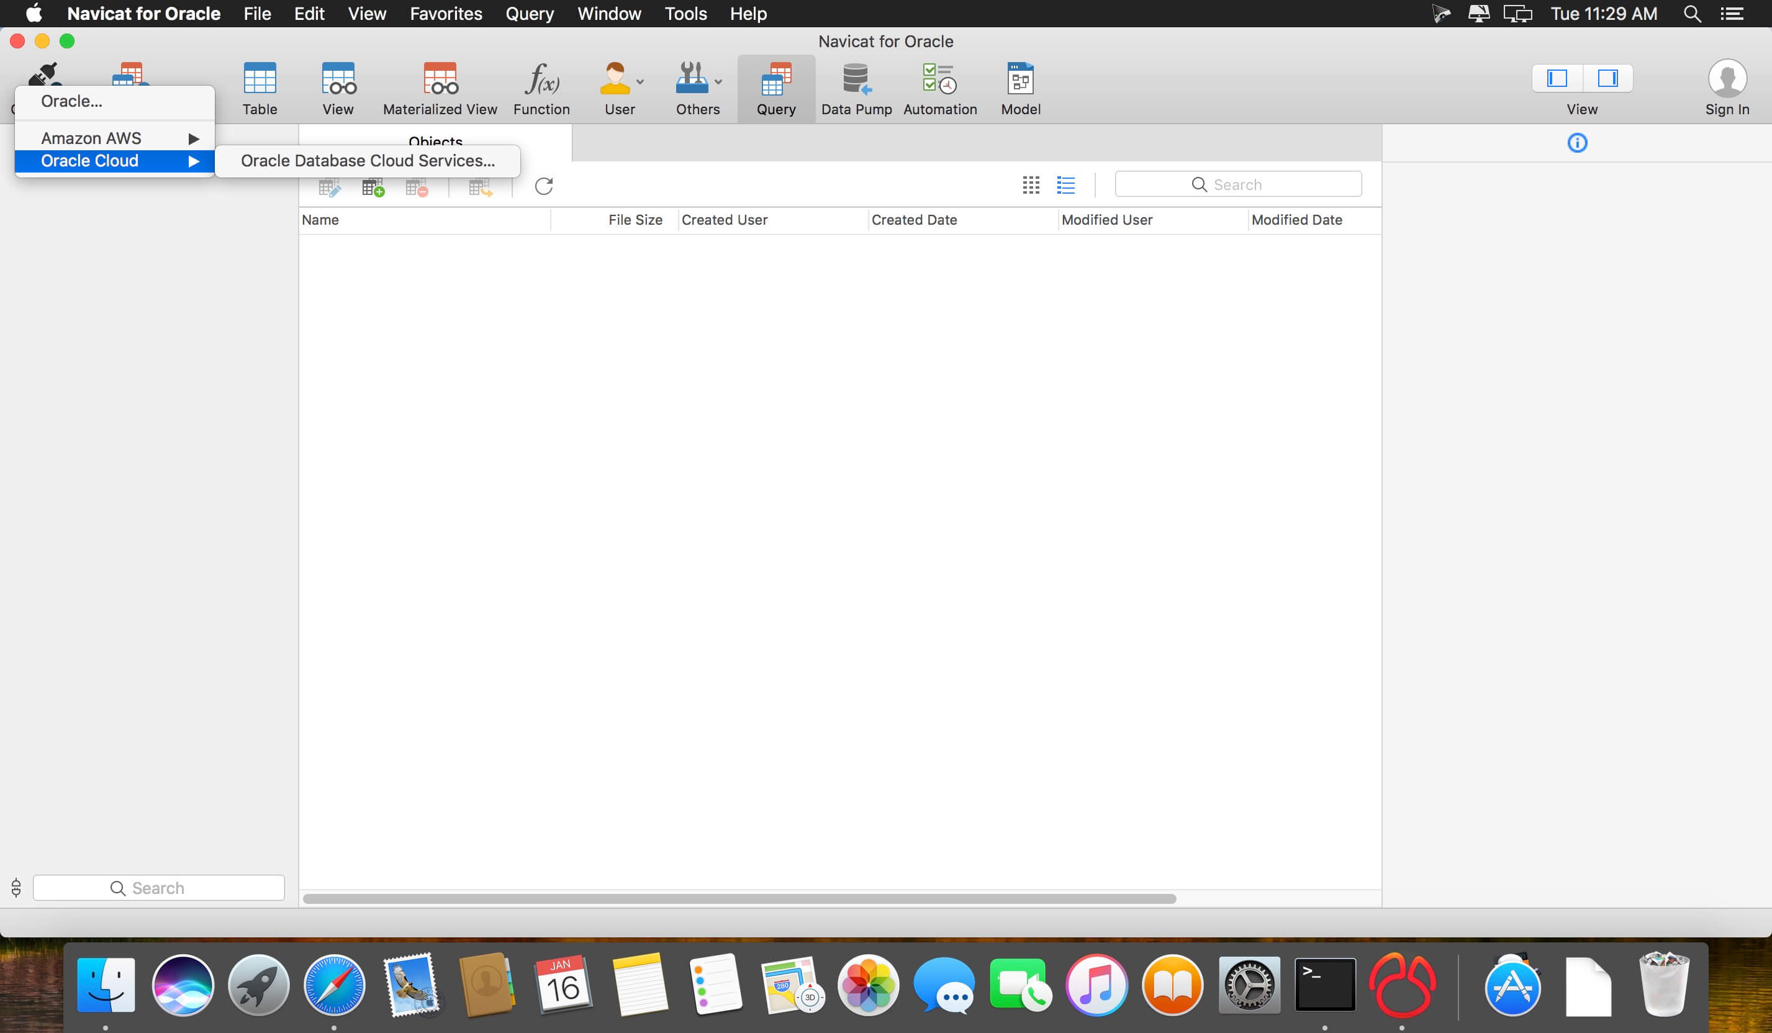The width and height of the screenshot is (1772, 1033).
Task: Switch to list view
Action: [x=1066, y=185]
